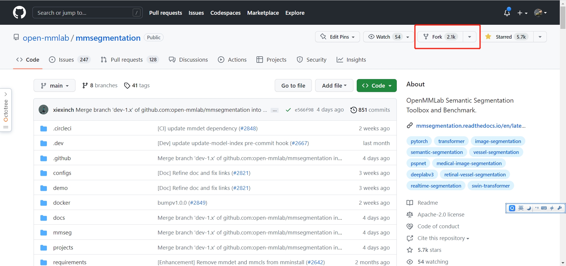Expand the truncated commit message ellipsis
566x266 pixels.
(275, 110)
